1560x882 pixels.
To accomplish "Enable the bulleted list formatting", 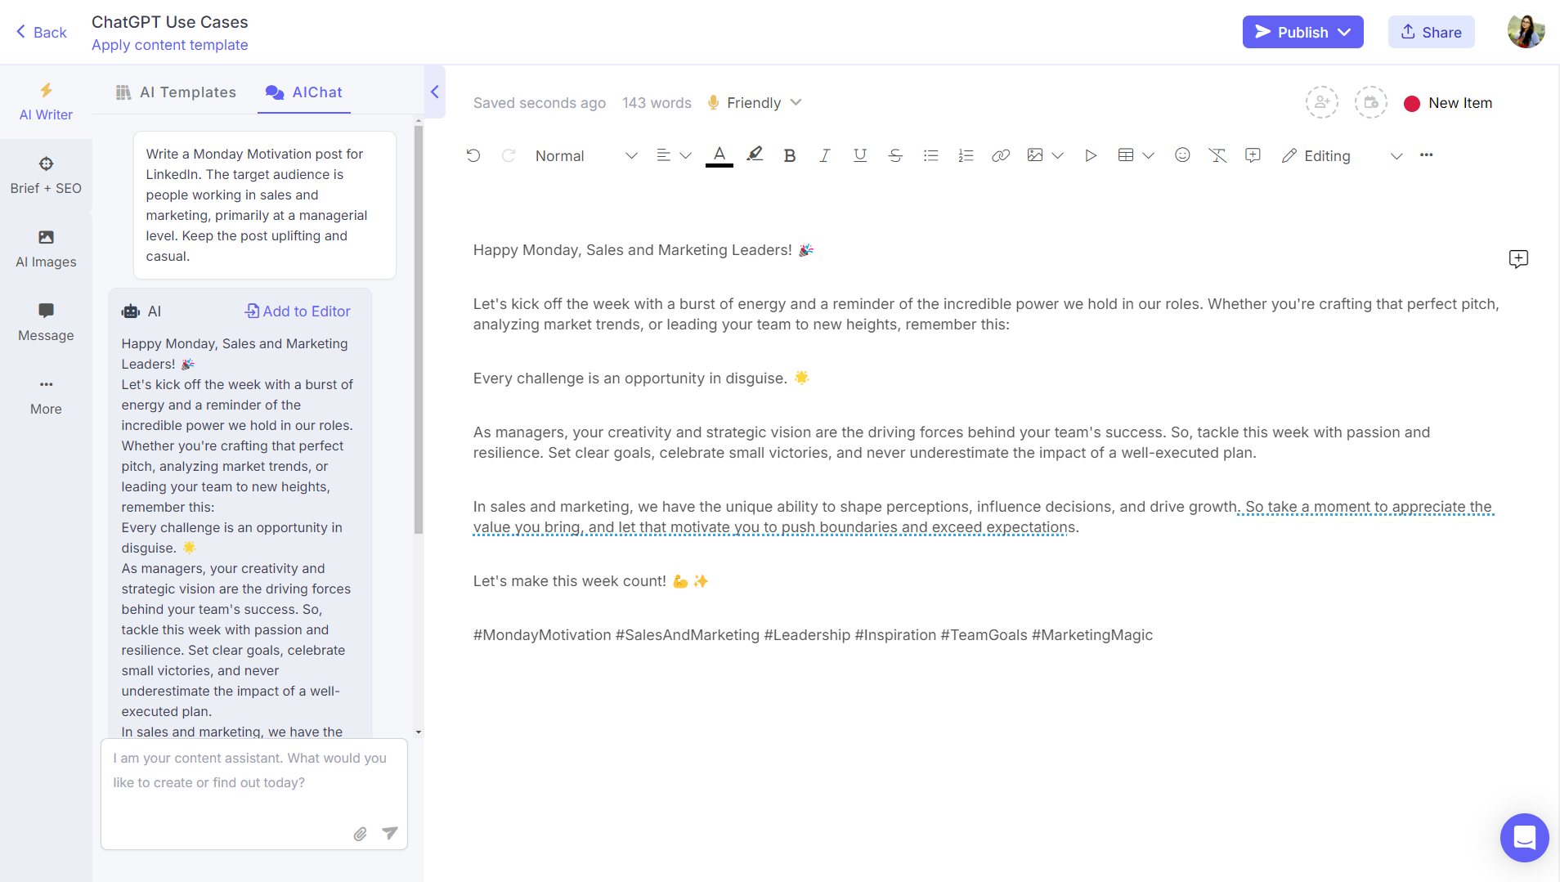I will click(x=930, y=154).
